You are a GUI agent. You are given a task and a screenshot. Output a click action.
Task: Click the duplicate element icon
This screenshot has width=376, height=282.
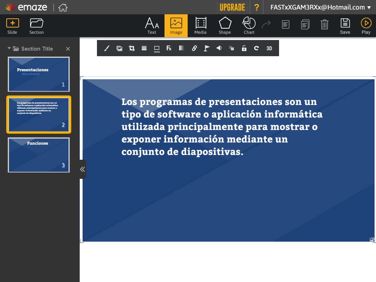click(x=231, y=48)
